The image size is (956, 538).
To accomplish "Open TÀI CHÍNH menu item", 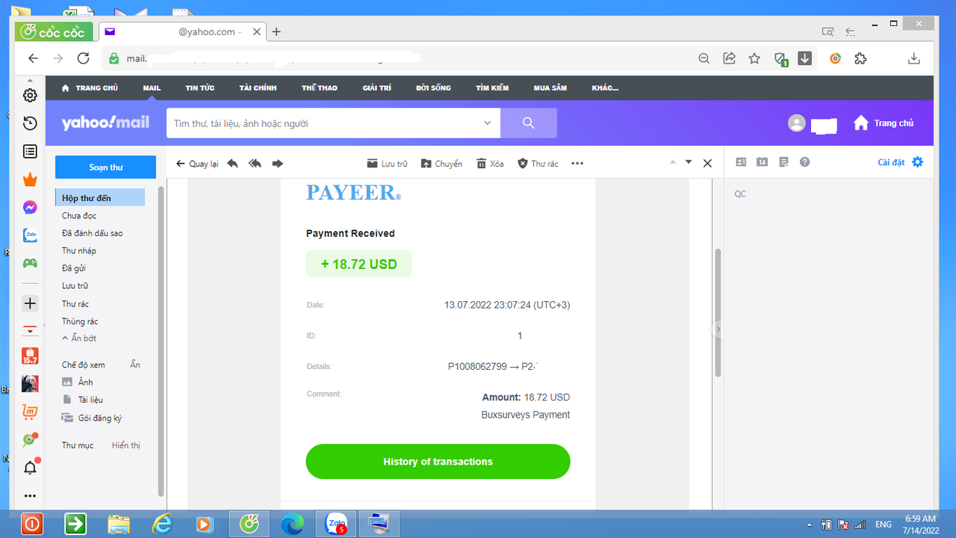I will point(258,88).
